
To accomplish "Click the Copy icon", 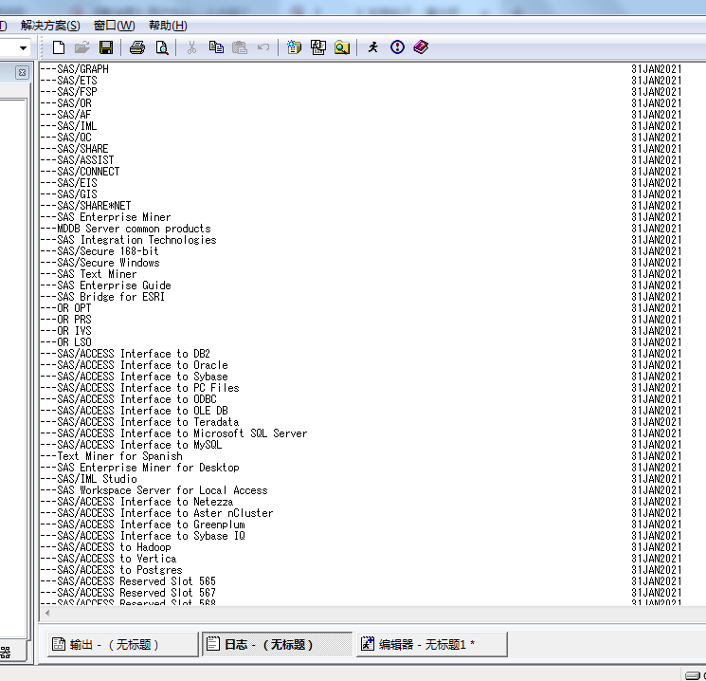I will [x=216, y=47].
